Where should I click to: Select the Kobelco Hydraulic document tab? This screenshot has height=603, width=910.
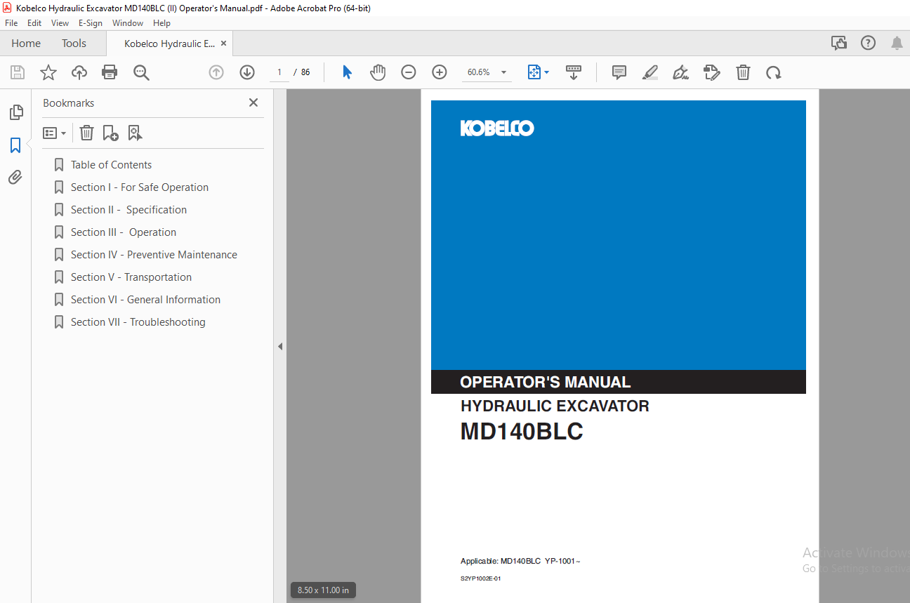click(169, 44)
